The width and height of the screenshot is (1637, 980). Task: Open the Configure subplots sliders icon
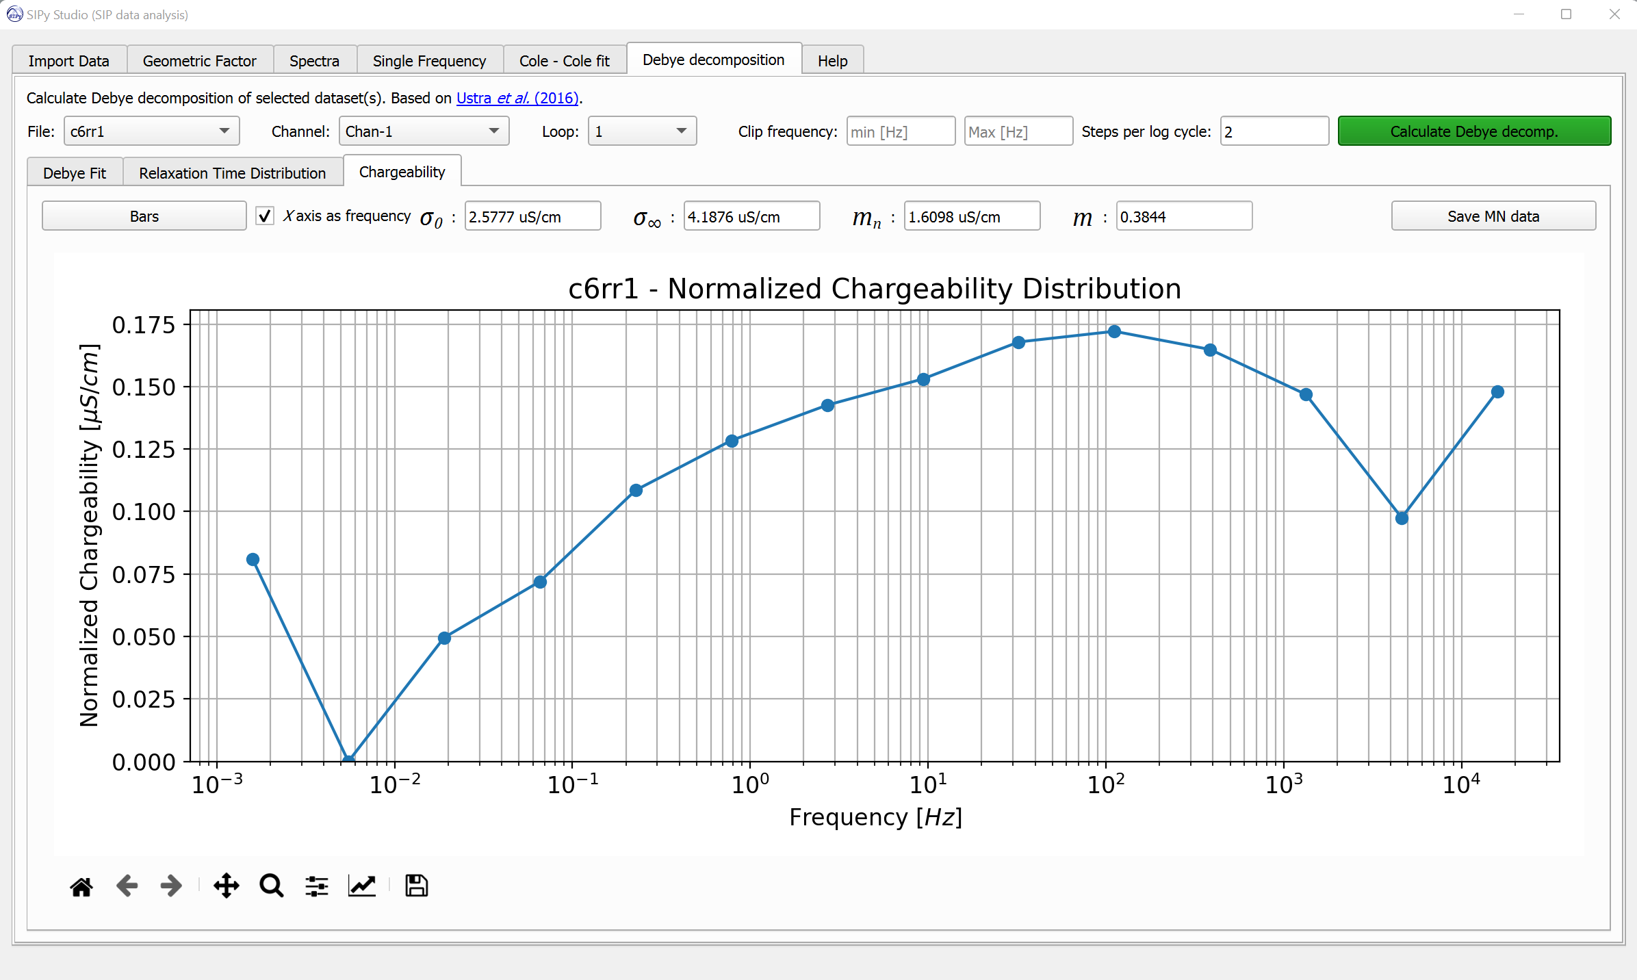pos(316,886)
